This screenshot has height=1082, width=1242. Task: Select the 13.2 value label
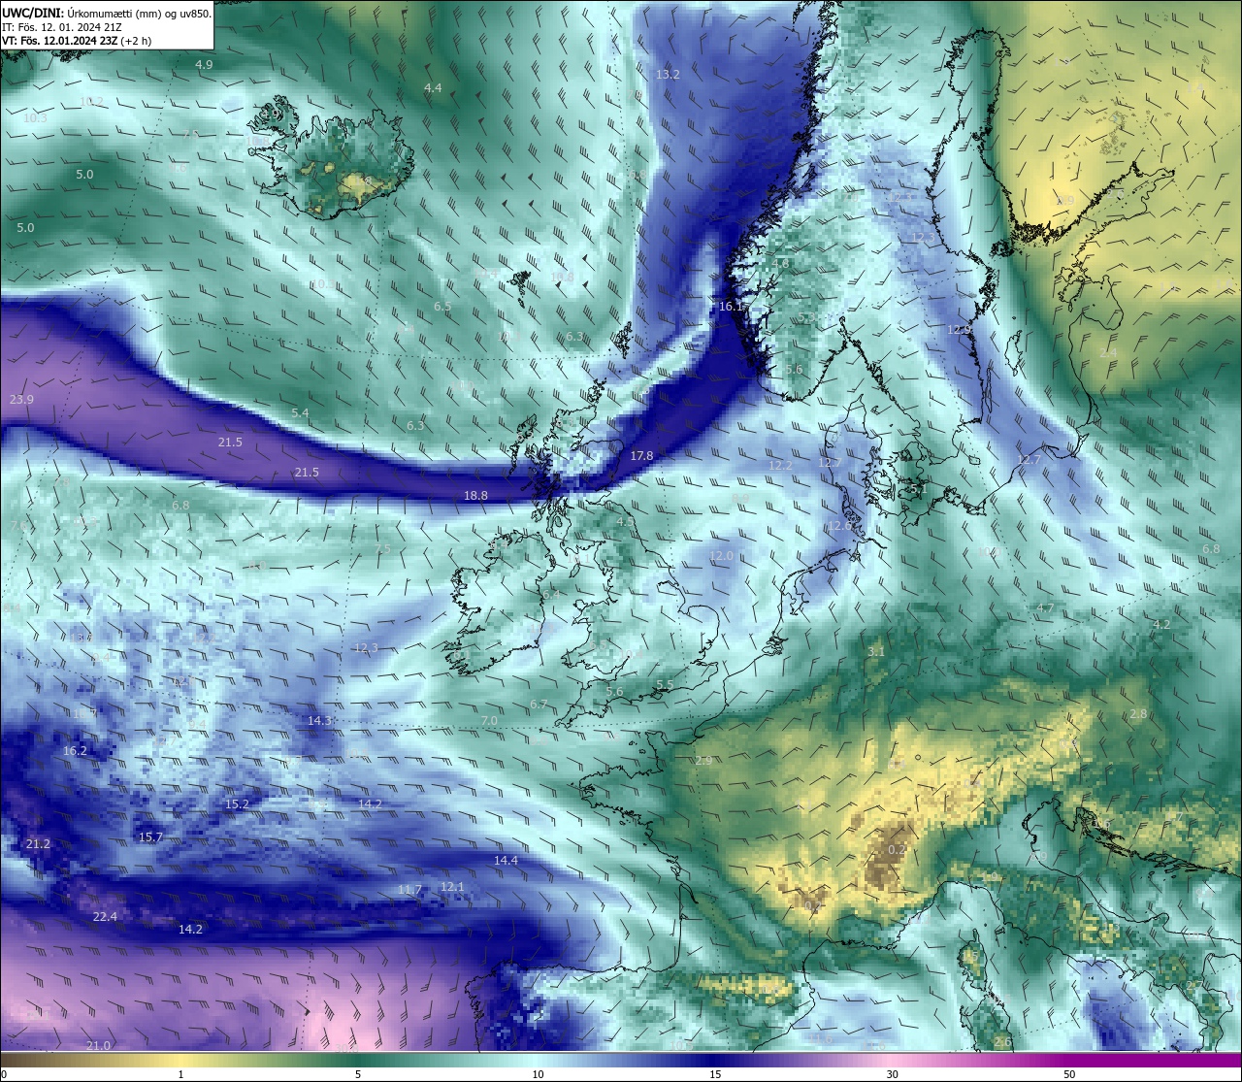click(x=668, y=74)
